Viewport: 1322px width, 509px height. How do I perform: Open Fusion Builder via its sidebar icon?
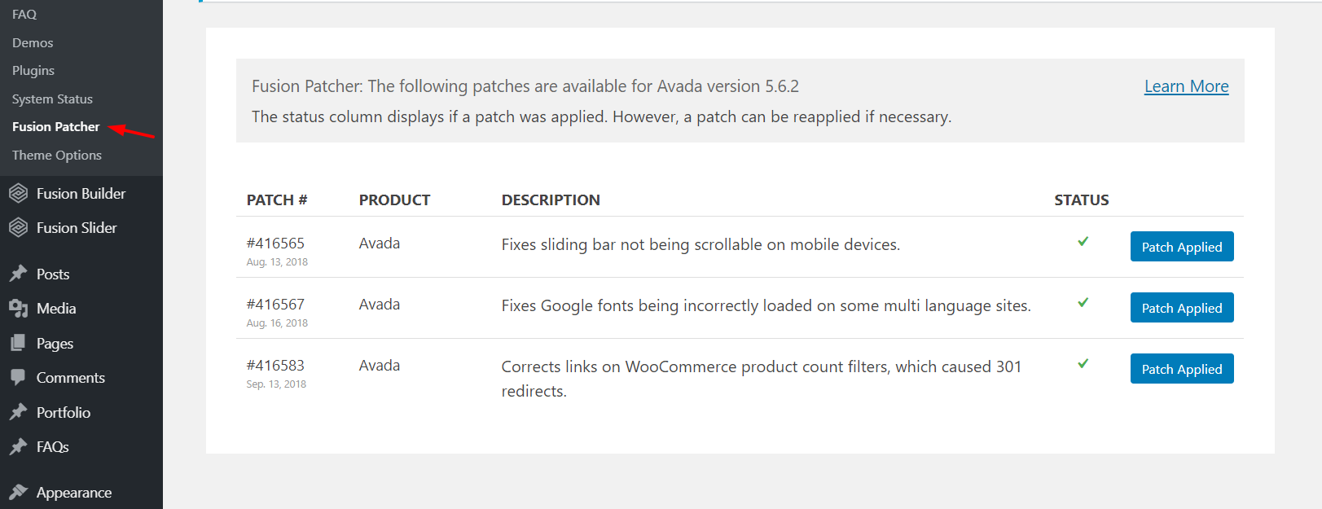point(18,193)
